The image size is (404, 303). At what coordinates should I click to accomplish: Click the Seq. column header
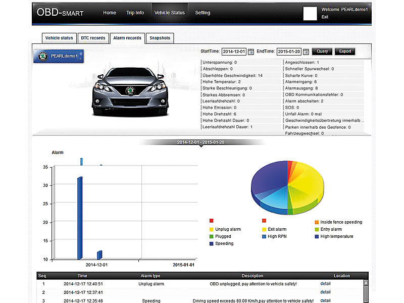(42, 276)
